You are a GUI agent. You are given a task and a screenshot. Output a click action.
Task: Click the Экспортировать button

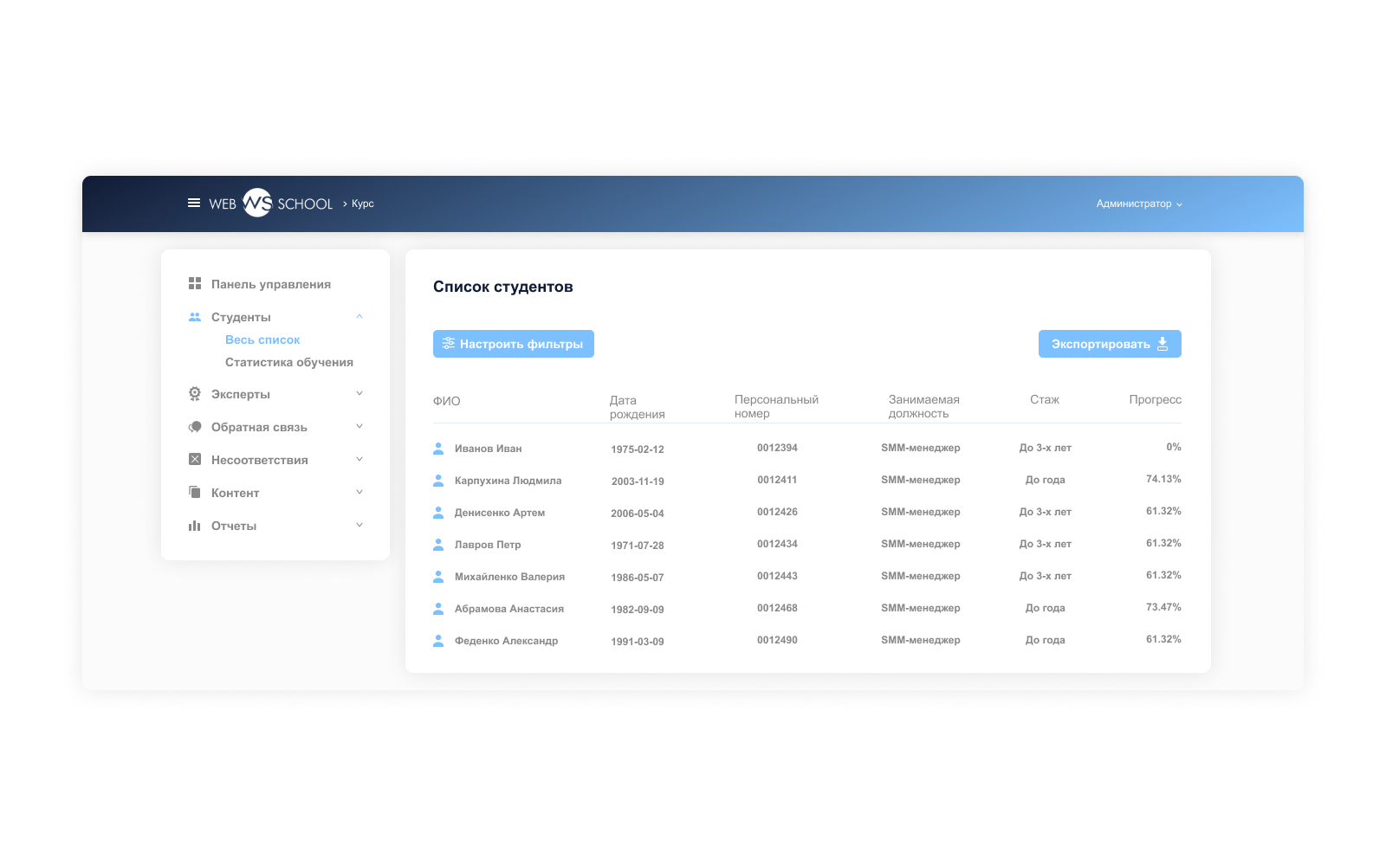pos(1110,344)
